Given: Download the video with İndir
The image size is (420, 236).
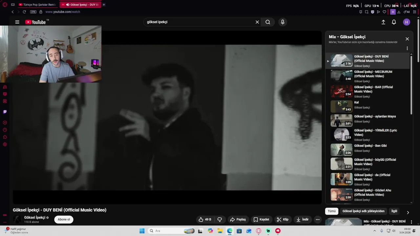Looking at the screenshot, I should pos(303,219).
